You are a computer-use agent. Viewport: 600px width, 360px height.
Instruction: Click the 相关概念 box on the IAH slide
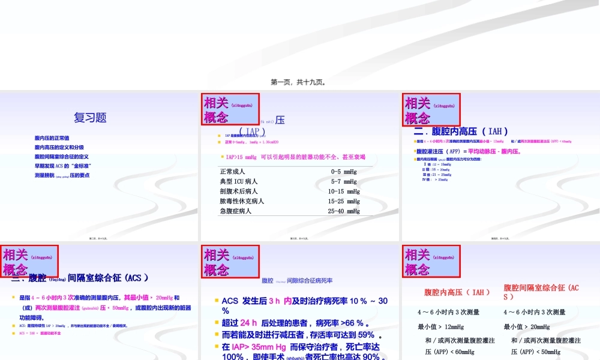pyautogui.click(x=430, y=109)
